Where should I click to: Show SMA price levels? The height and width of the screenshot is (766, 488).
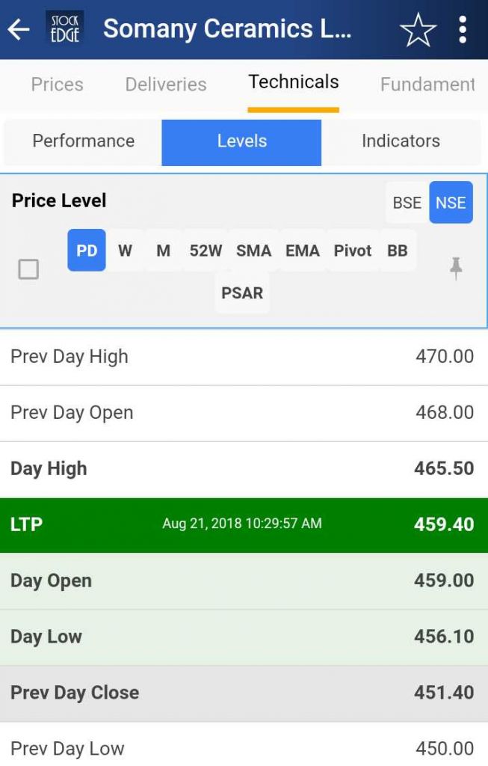pos(253,251)
